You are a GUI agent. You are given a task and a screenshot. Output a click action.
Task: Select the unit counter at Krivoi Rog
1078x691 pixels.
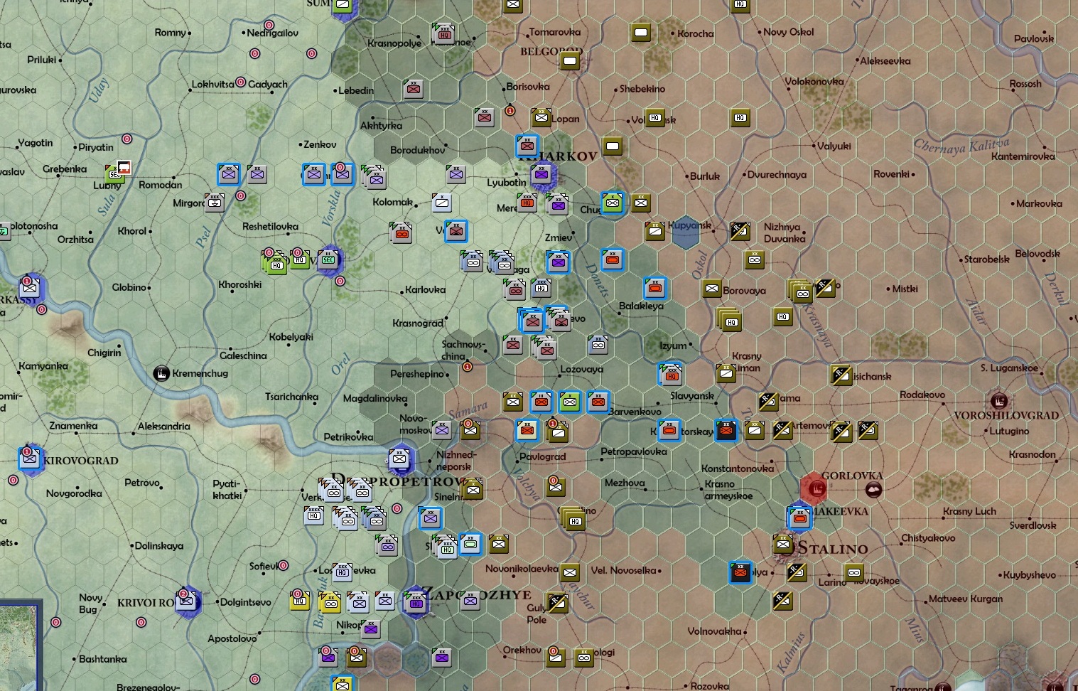(186, 601)
